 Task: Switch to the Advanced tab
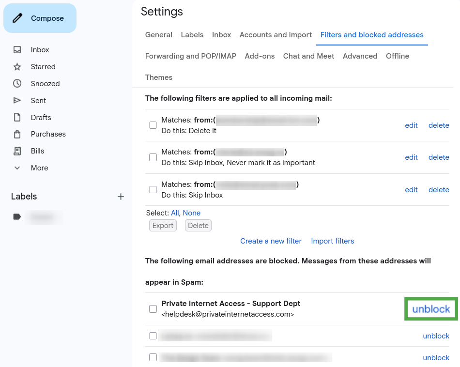pyautogui.click(x=360, y=56)
